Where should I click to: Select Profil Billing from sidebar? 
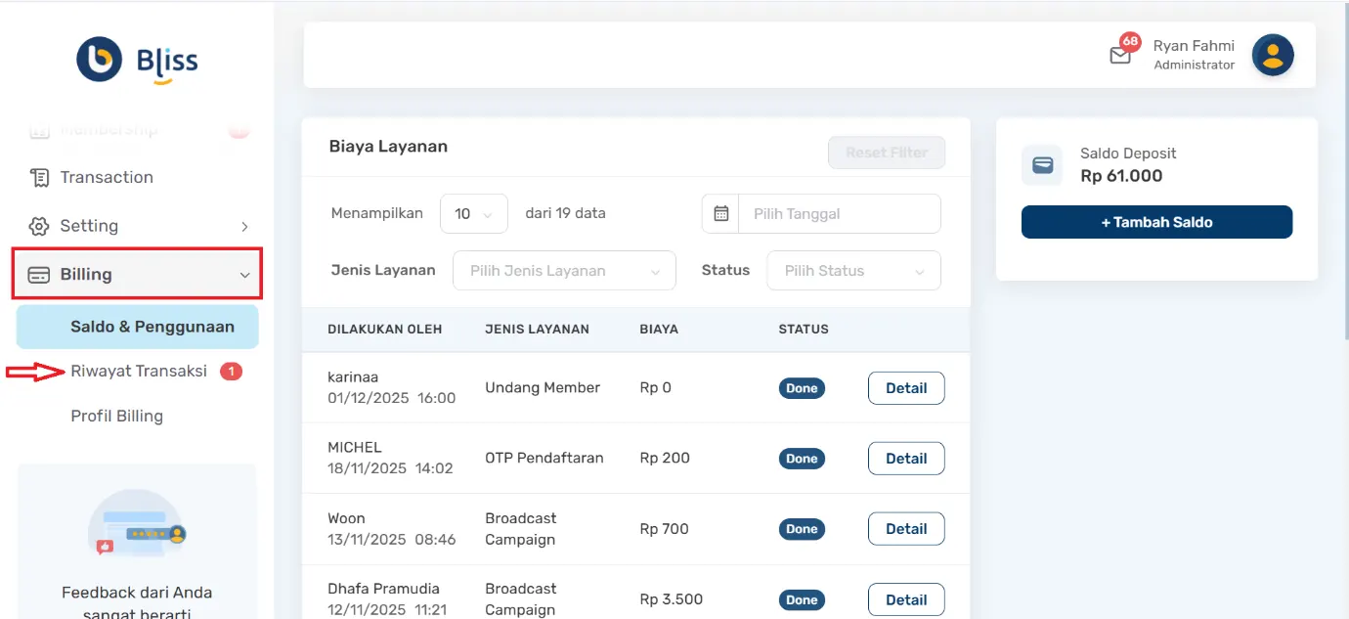pos(116,416)
